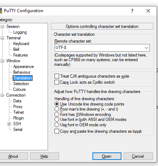The height and width of the screenshot is (166, 158).
Task: Expand the SSH tree node
Action: point(9,124)
